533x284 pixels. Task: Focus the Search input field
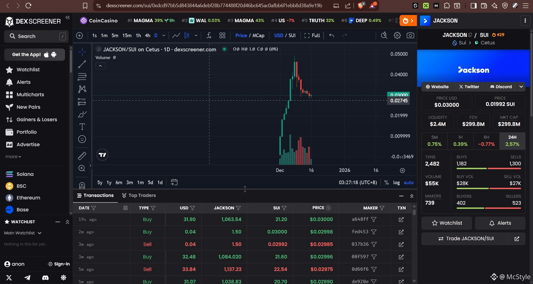pos(36,36)
